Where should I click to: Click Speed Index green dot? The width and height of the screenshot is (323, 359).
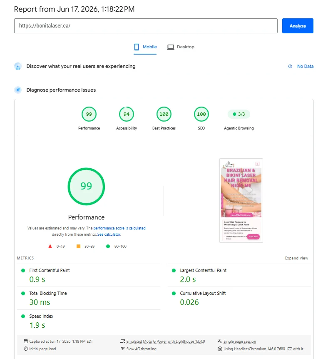coord(23,317)
